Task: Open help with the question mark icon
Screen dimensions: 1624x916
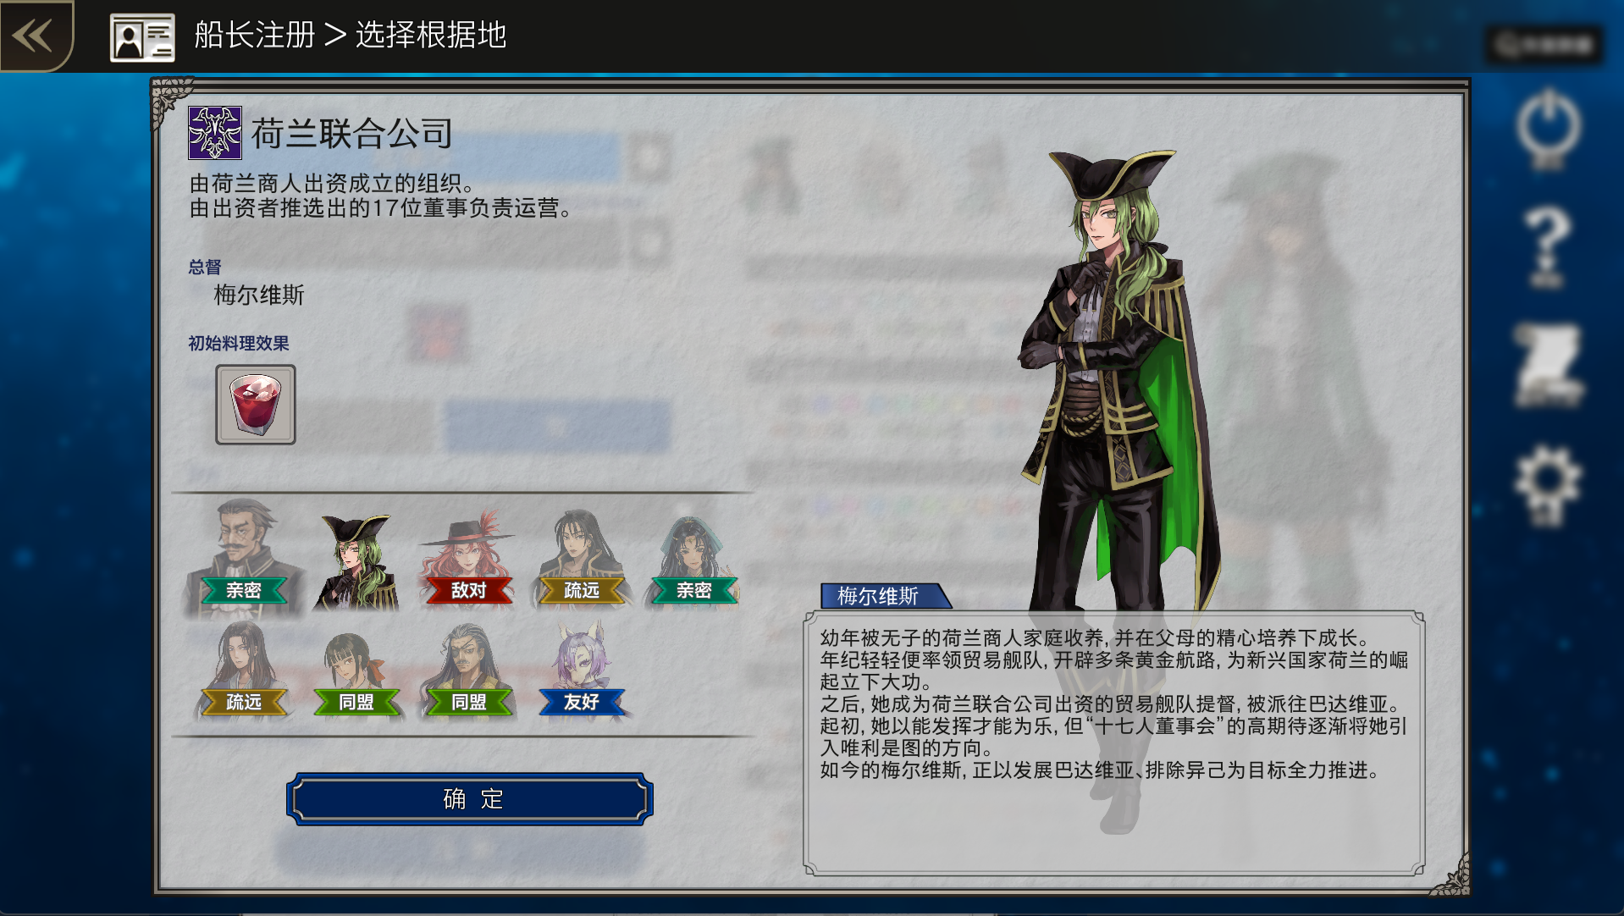Action: [1547, 246]
